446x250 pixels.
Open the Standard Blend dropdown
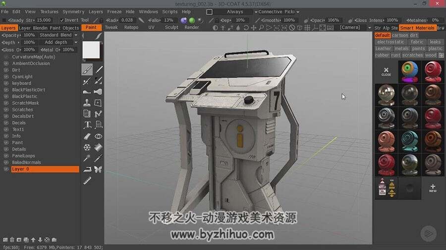[58, 35]
